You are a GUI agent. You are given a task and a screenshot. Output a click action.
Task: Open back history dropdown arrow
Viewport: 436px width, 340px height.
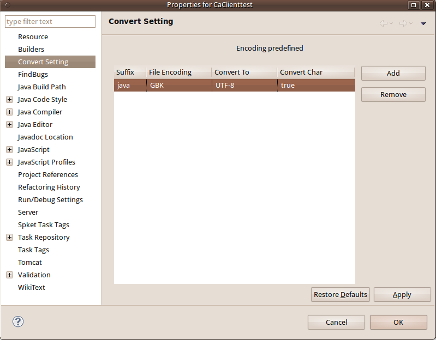pyautogui.click(x=391, y=23)
